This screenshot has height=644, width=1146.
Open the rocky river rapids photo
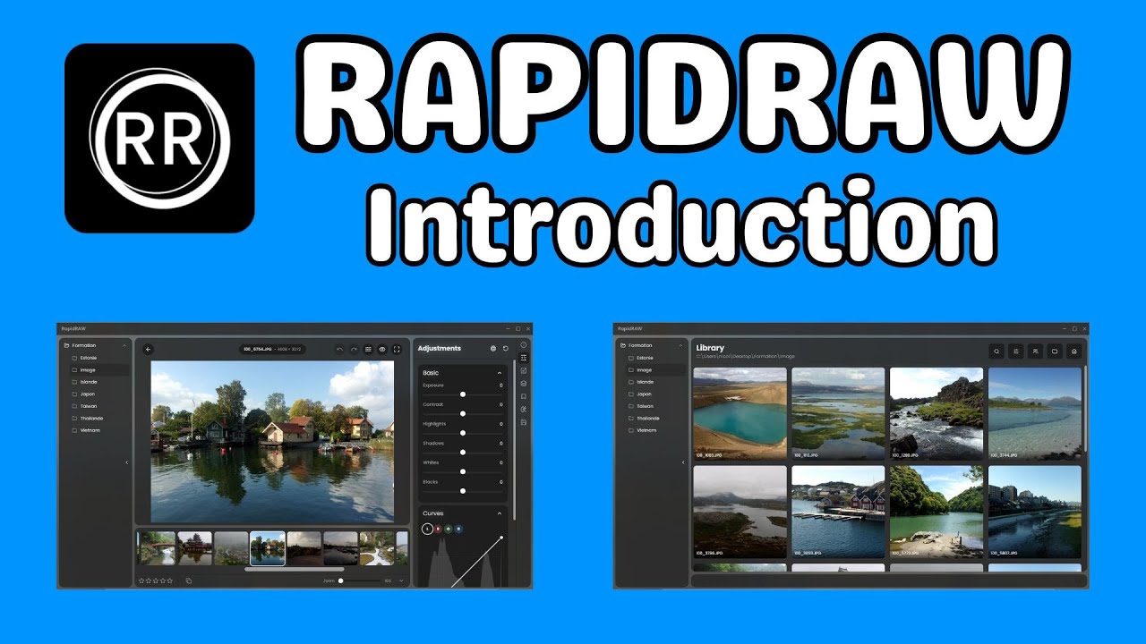(x=936, y=413)
